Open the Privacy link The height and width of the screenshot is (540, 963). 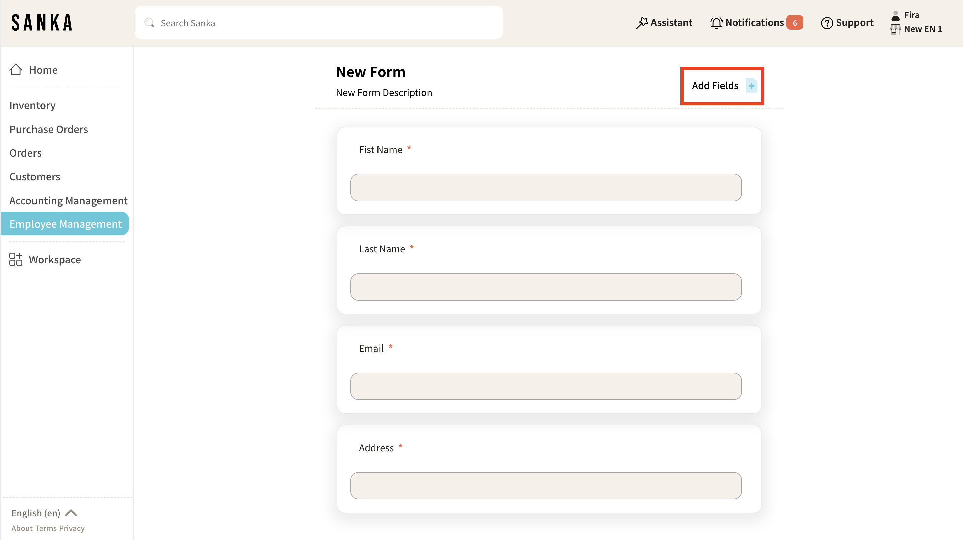tap(72, 528)
